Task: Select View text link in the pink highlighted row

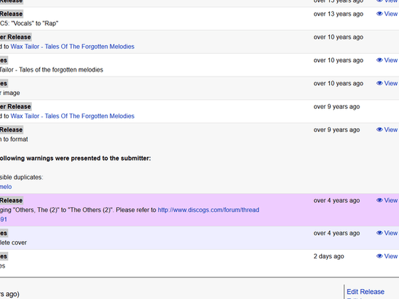Action: pos(391,201)
